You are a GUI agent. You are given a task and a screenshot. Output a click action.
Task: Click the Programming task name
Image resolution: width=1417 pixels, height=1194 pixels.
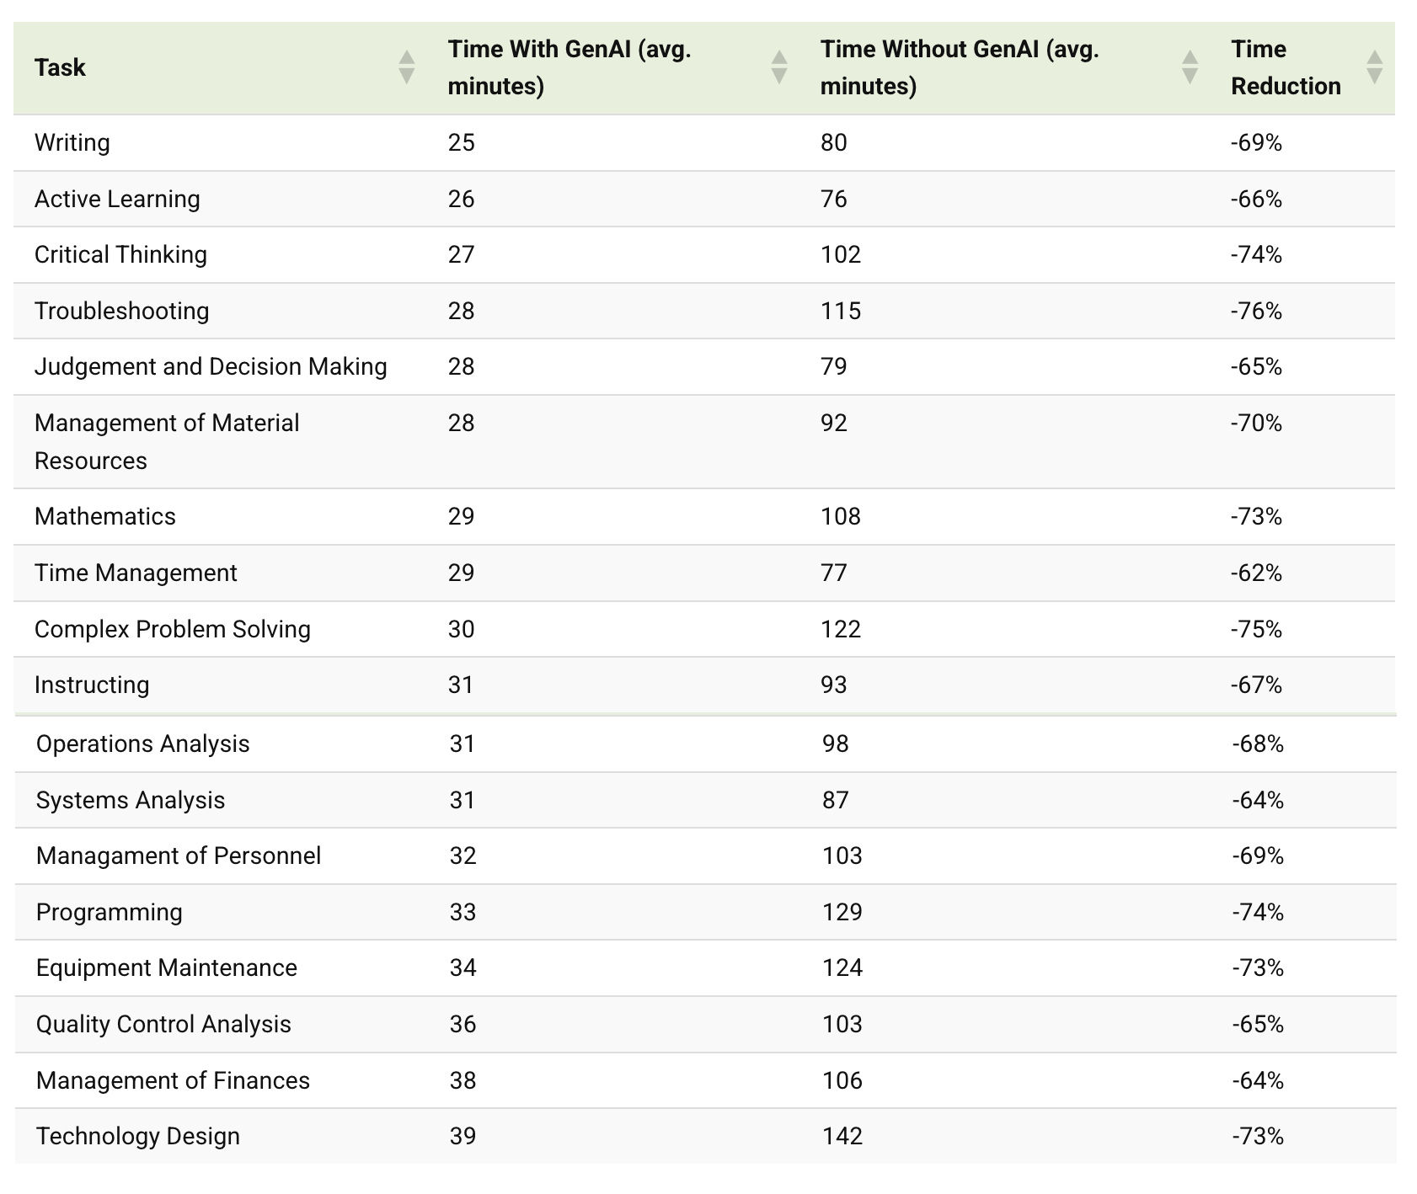coord(110,912)
